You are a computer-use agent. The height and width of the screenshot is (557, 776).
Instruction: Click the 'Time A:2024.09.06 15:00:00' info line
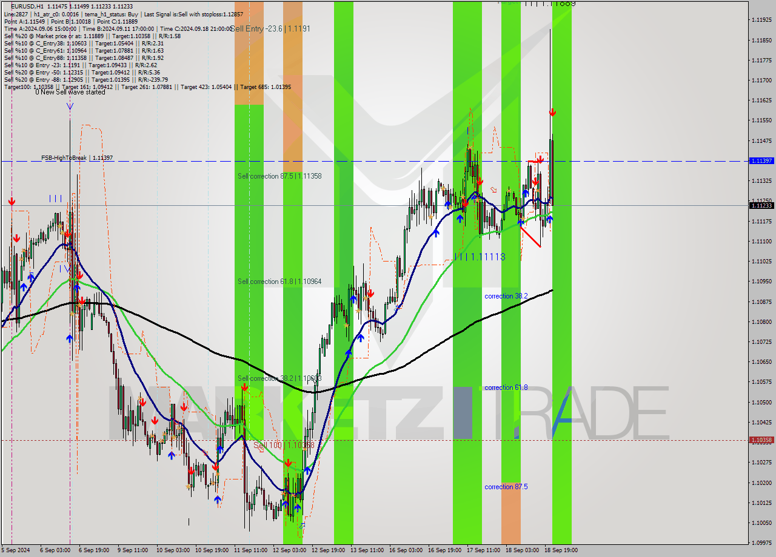(x=119, y=28)
